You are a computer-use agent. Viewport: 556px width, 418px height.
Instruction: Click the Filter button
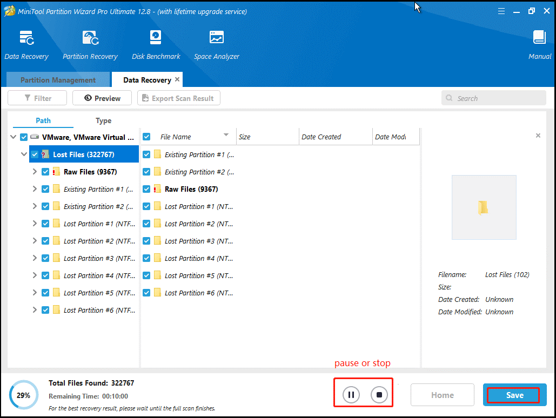(37, 98)
